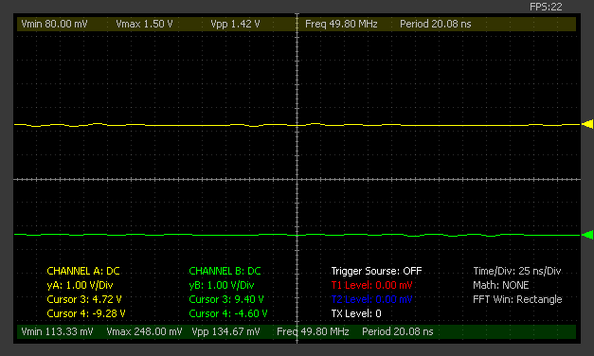Select Channel A Cursor 3: 4.72 V
Image resolution: width=594 pixels, height=356 pixels.
[x=84, y=299]
